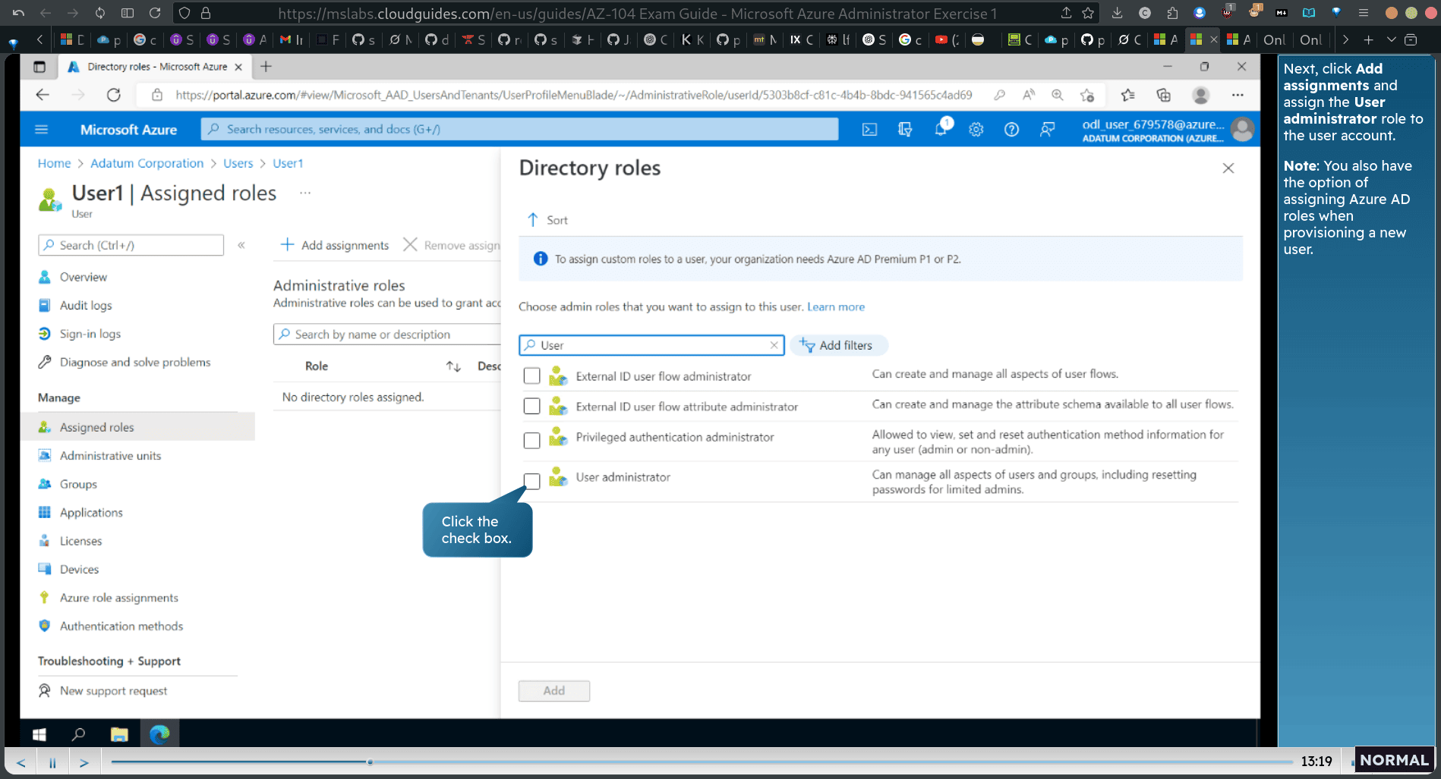Open Azure notifications bell
This screenshot has height=779, width=1441.
point(941,128)
